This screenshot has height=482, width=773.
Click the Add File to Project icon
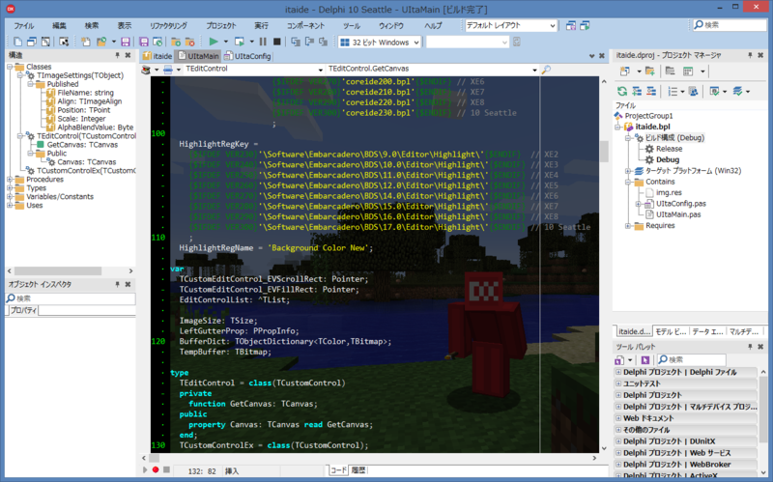(x=176, y=42)
